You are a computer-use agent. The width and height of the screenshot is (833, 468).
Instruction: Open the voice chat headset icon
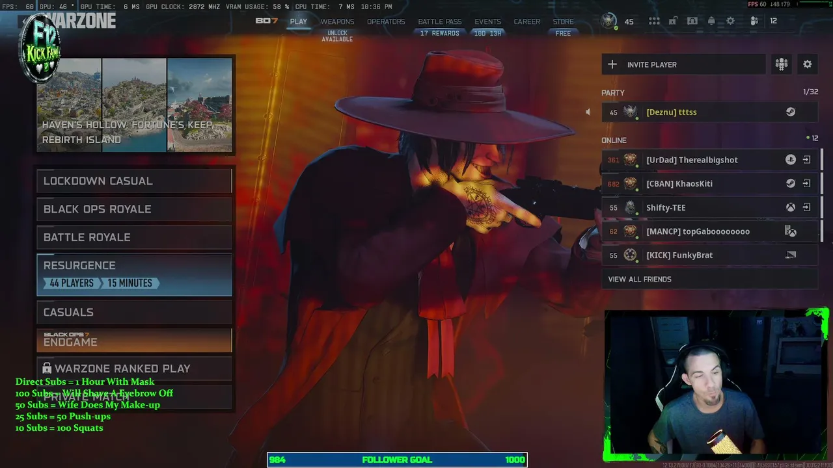pyautogui.click(x=692, y=21)
